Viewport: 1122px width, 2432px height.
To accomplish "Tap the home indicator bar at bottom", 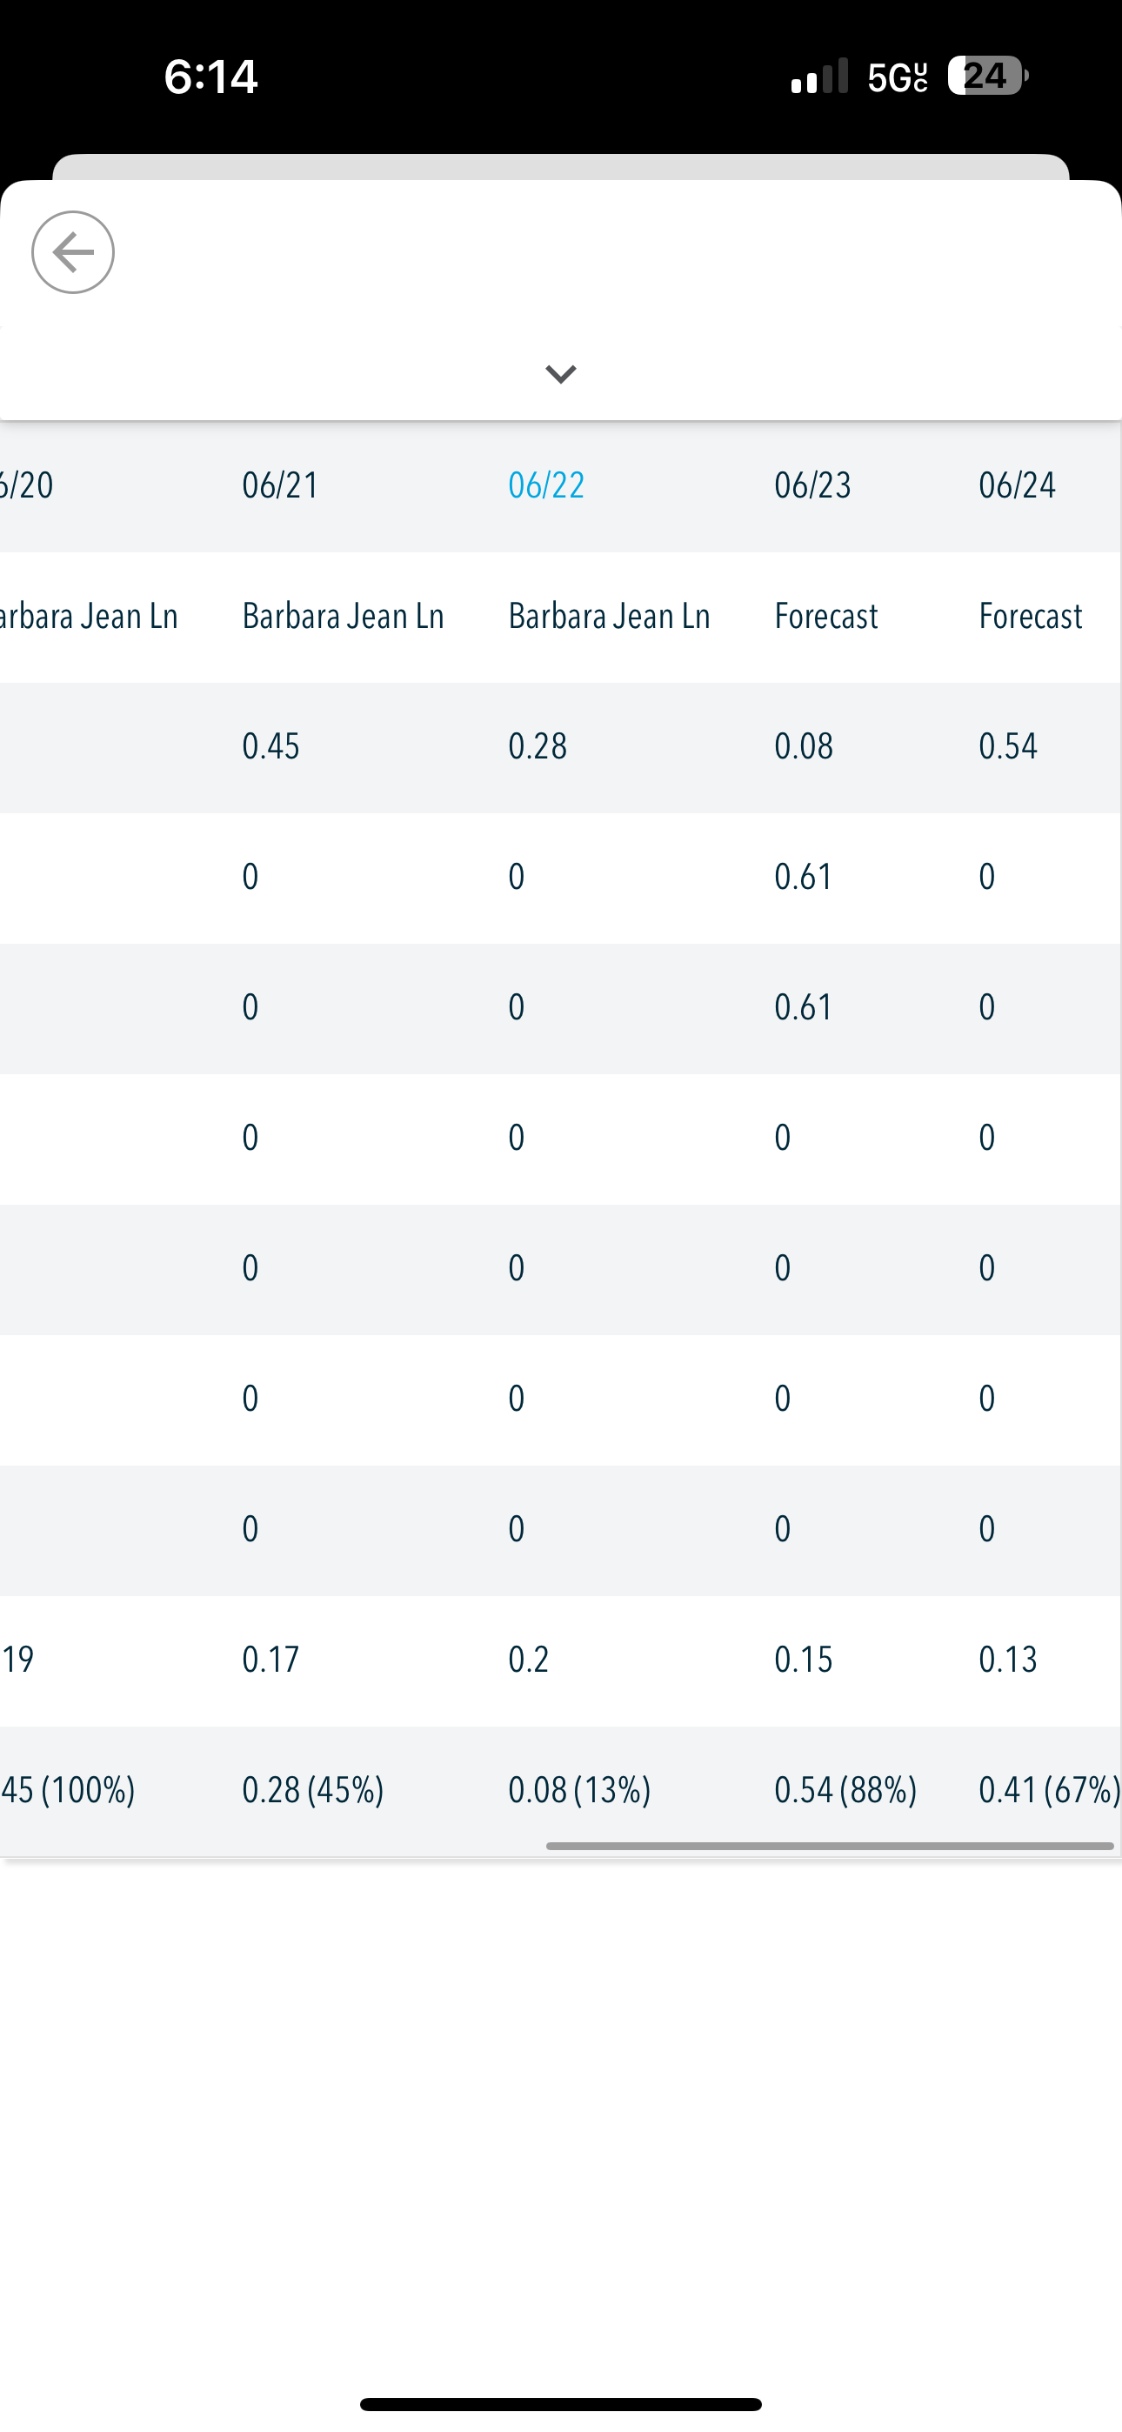I will [x=561, y=2403].
